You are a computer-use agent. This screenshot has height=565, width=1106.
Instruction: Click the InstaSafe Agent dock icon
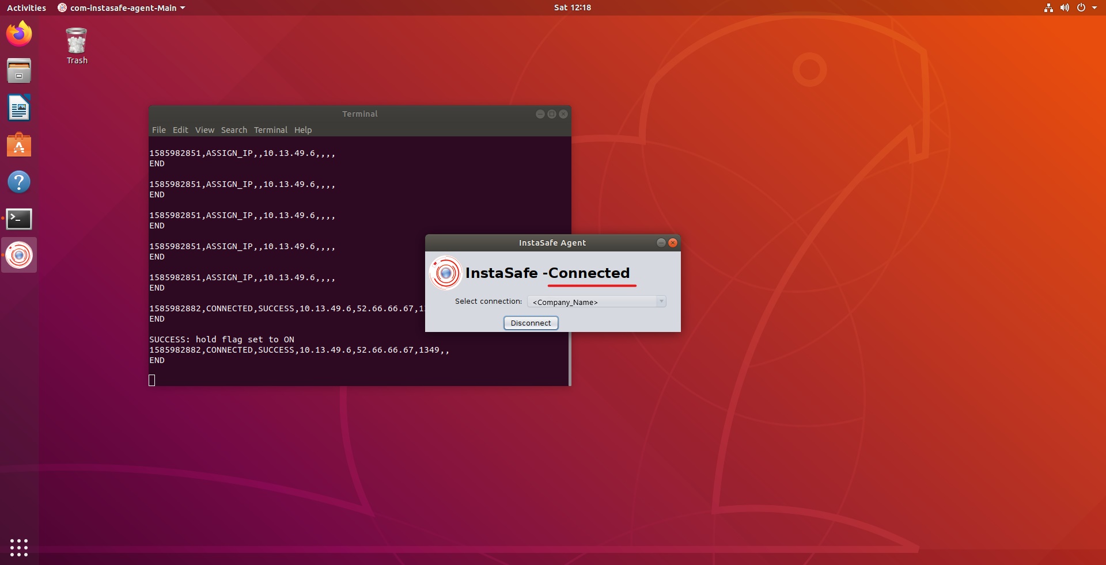(x=19, y=255)
